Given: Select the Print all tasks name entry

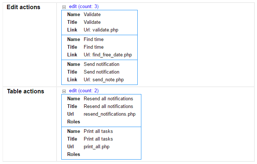Looking at the screenshot, I should [98, 131].
